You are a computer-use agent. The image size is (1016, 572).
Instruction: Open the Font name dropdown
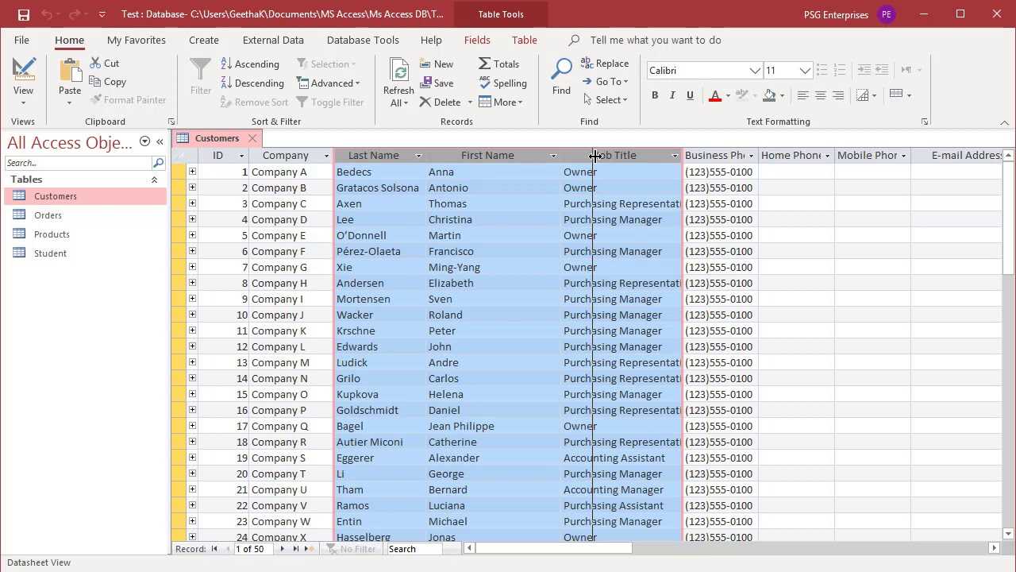tap(755, 71)
